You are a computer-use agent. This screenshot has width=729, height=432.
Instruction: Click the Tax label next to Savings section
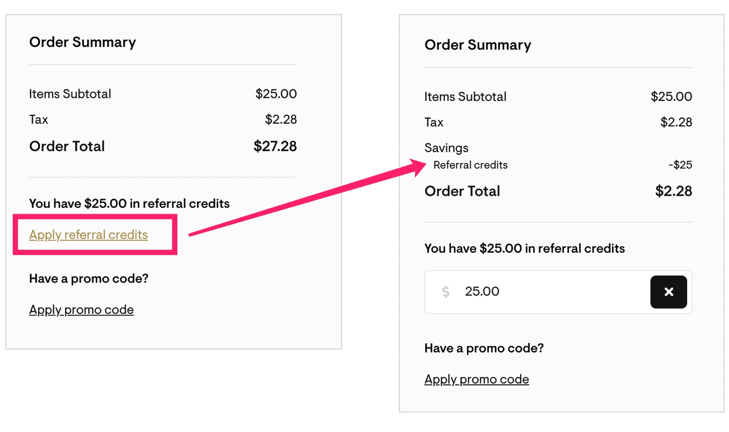pyautogui.click(x=434, y=122)
